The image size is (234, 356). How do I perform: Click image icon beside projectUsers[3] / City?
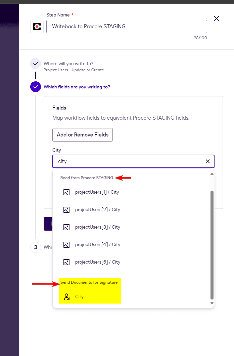pyautogui.click(x=66, y=227)
